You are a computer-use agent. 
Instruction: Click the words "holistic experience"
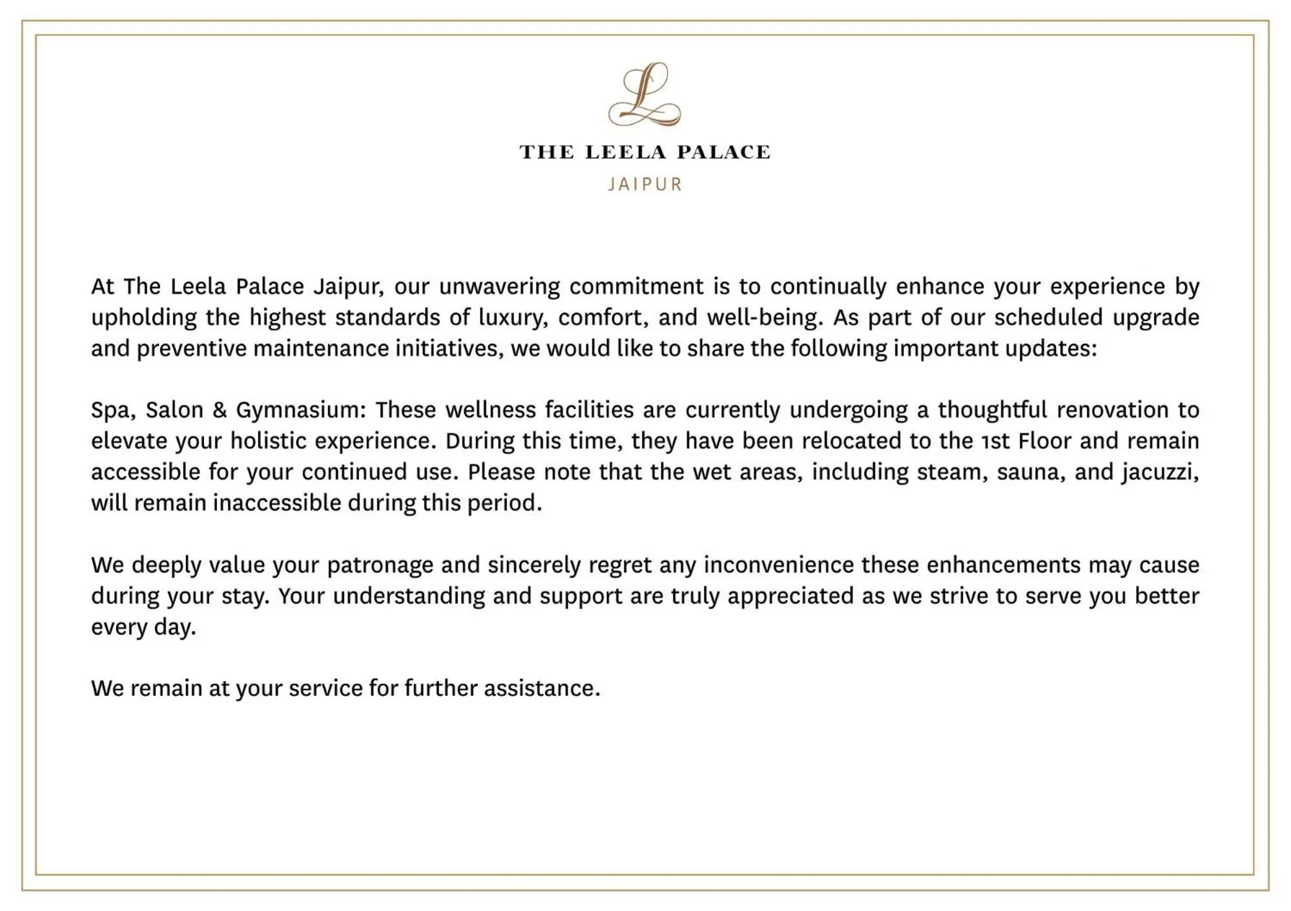pyautogui.click(x=329, y=441)
